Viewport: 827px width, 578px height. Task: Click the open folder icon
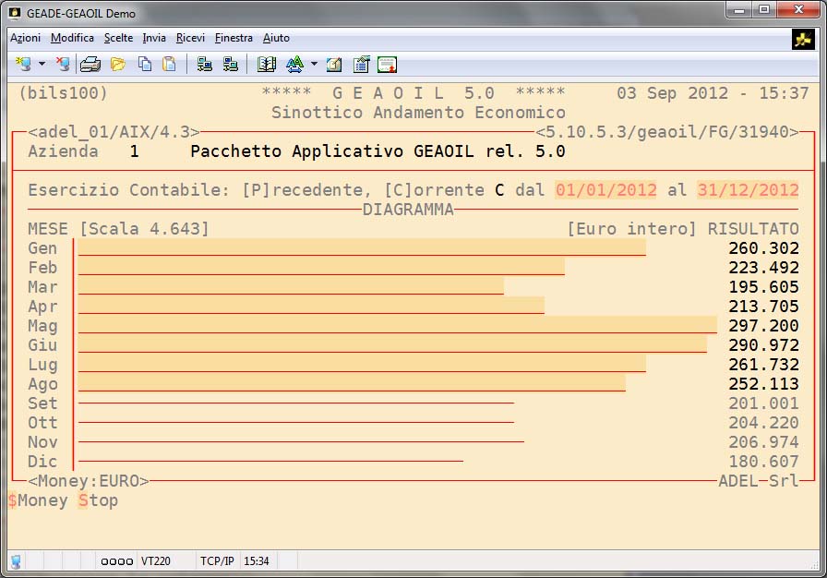[x=117, y=65]
